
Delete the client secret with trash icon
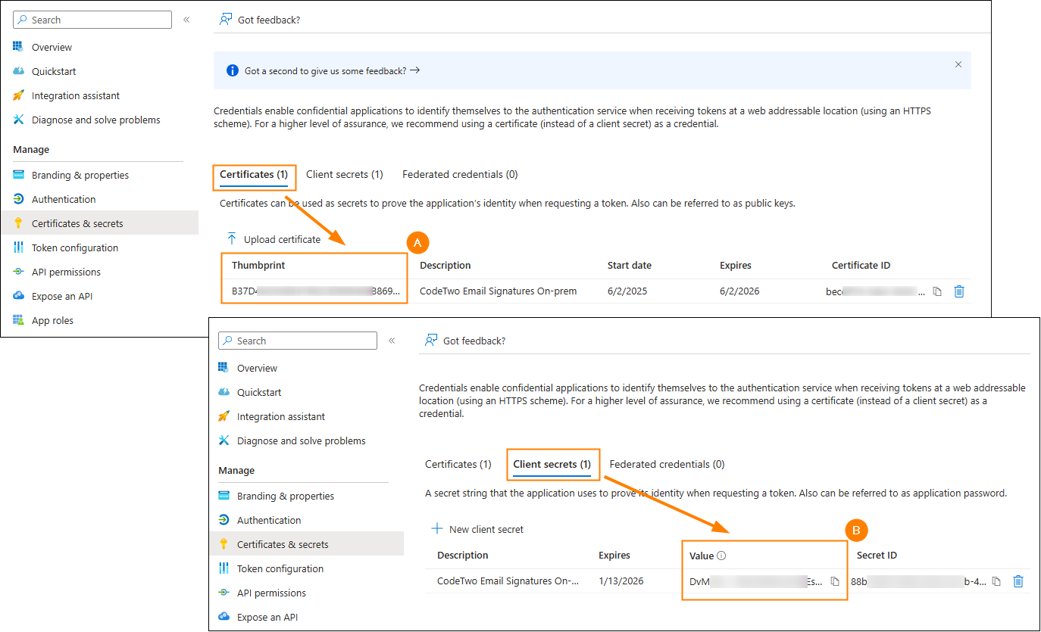[1018, 581]
